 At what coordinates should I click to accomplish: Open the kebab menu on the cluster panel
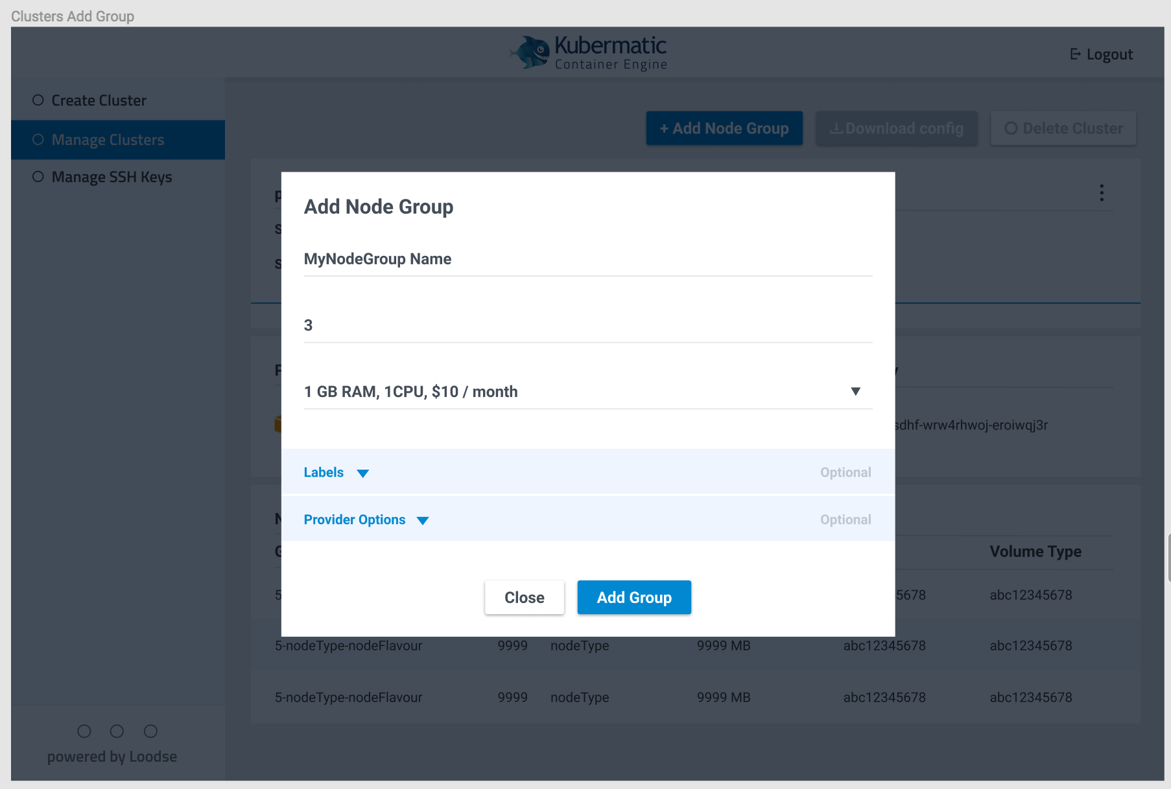coord(1102,192)
